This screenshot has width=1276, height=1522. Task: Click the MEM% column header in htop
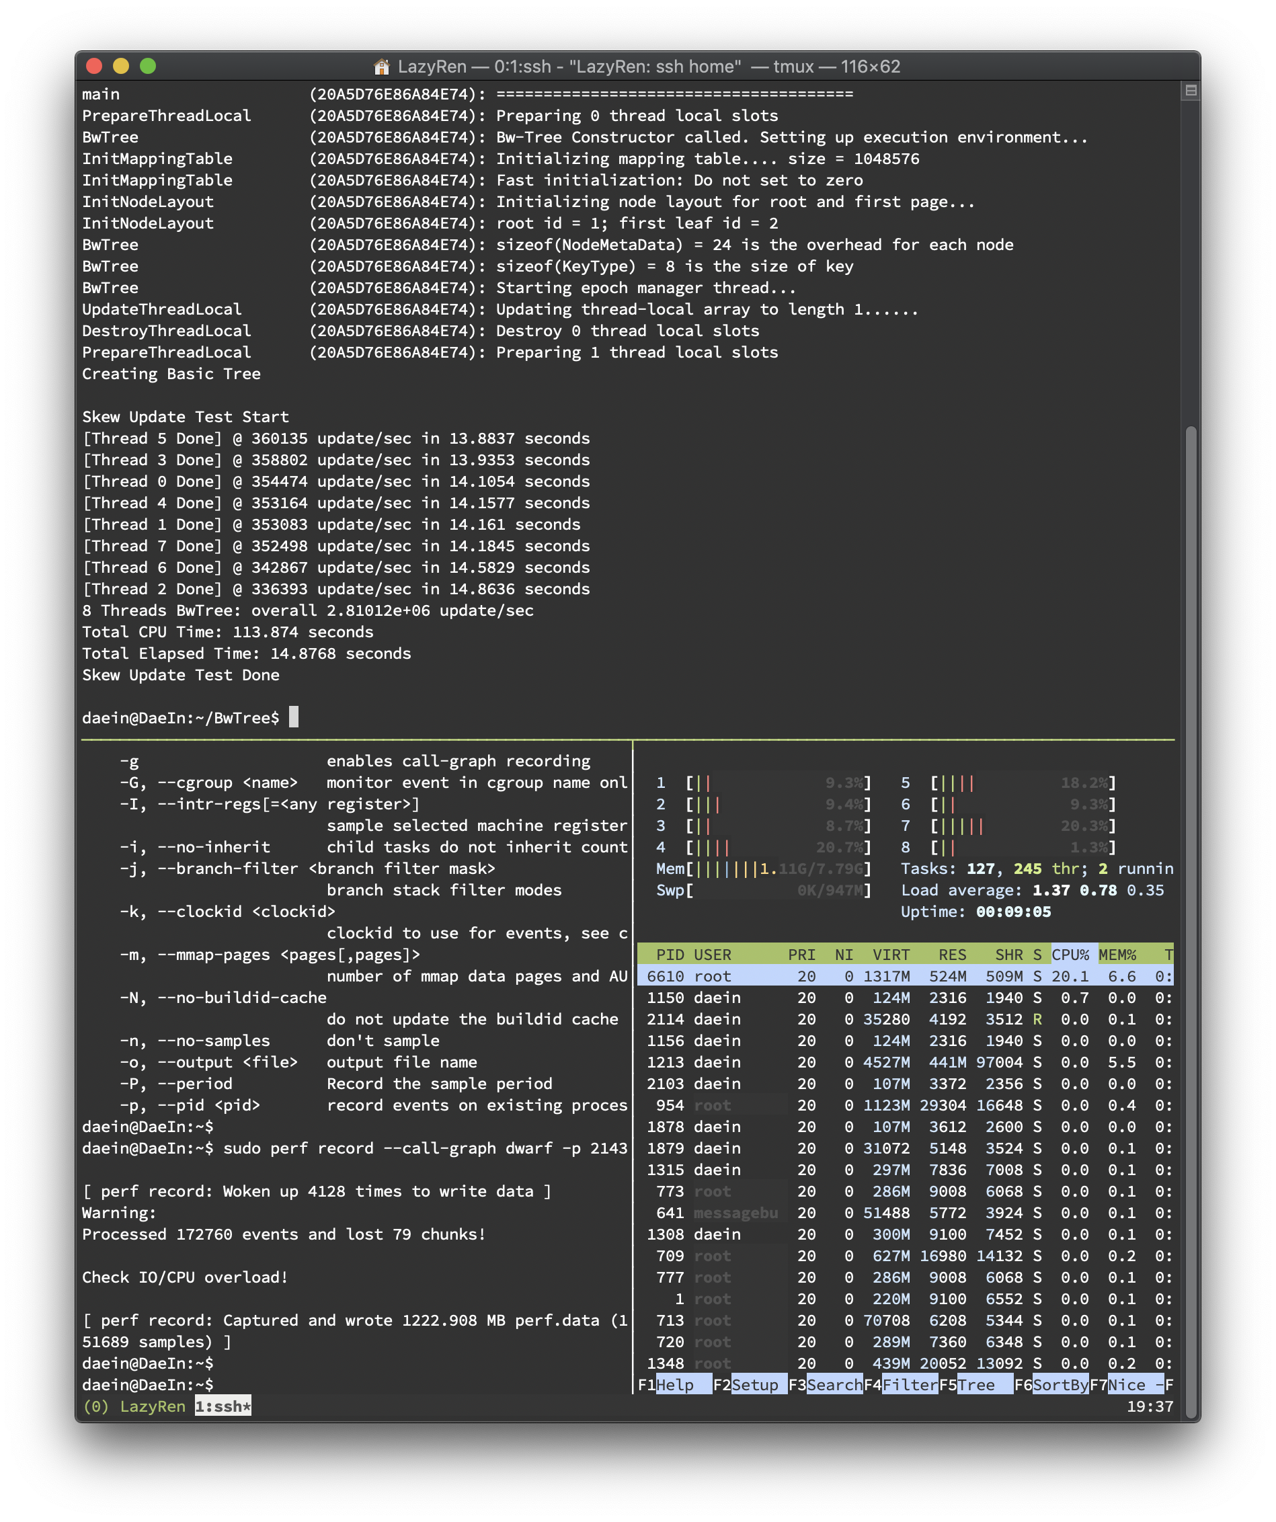1117,955
